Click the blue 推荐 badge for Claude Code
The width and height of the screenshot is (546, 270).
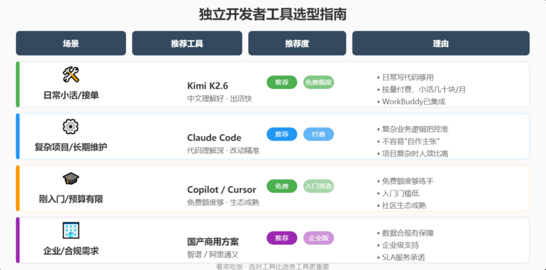click(x=282, y=134)
